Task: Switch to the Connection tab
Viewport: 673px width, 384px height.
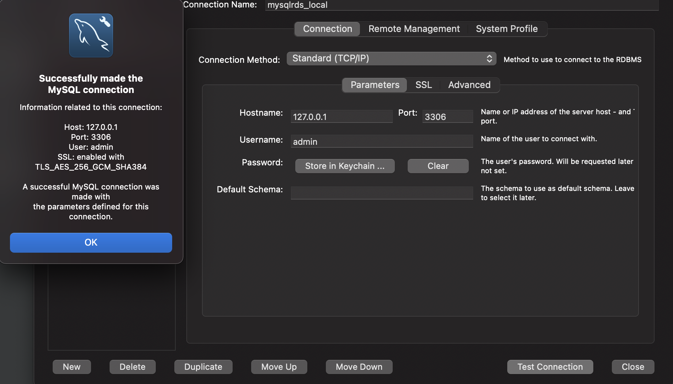Action: pos(327,29)
